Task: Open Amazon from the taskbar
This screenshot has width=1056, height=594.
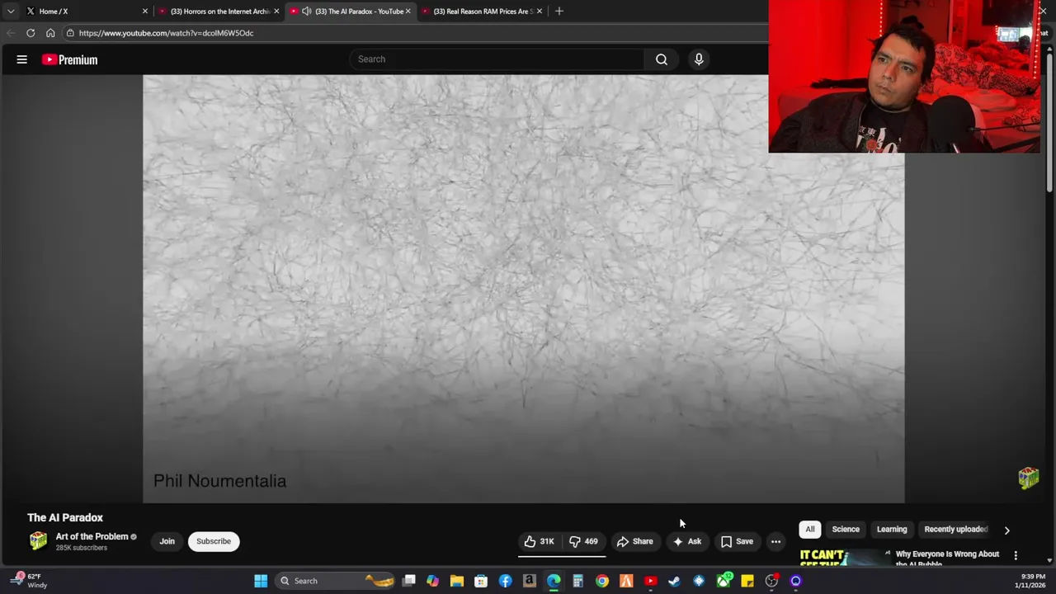Action: click(x=530, y=581)
